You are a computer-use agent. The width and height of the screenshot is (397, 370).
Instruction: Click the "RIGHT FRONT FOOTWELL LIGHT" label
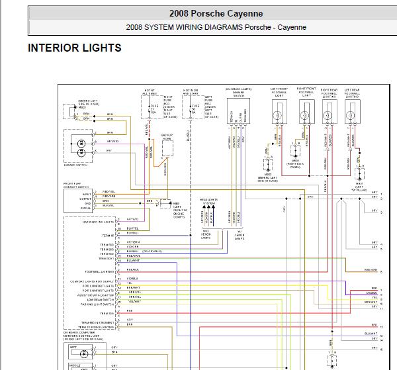[x=306, y=92]
